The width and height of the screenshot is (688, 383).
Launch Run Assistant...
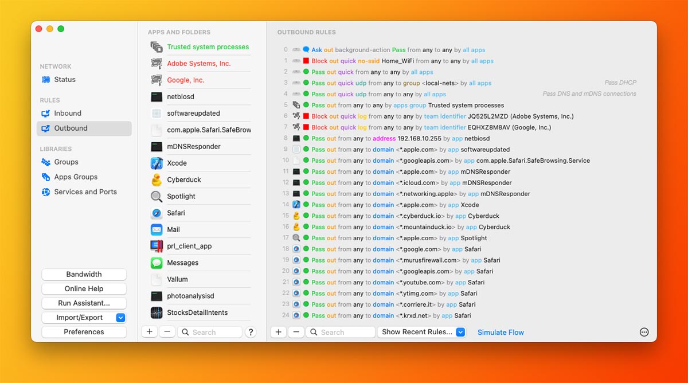pos(84,303)
